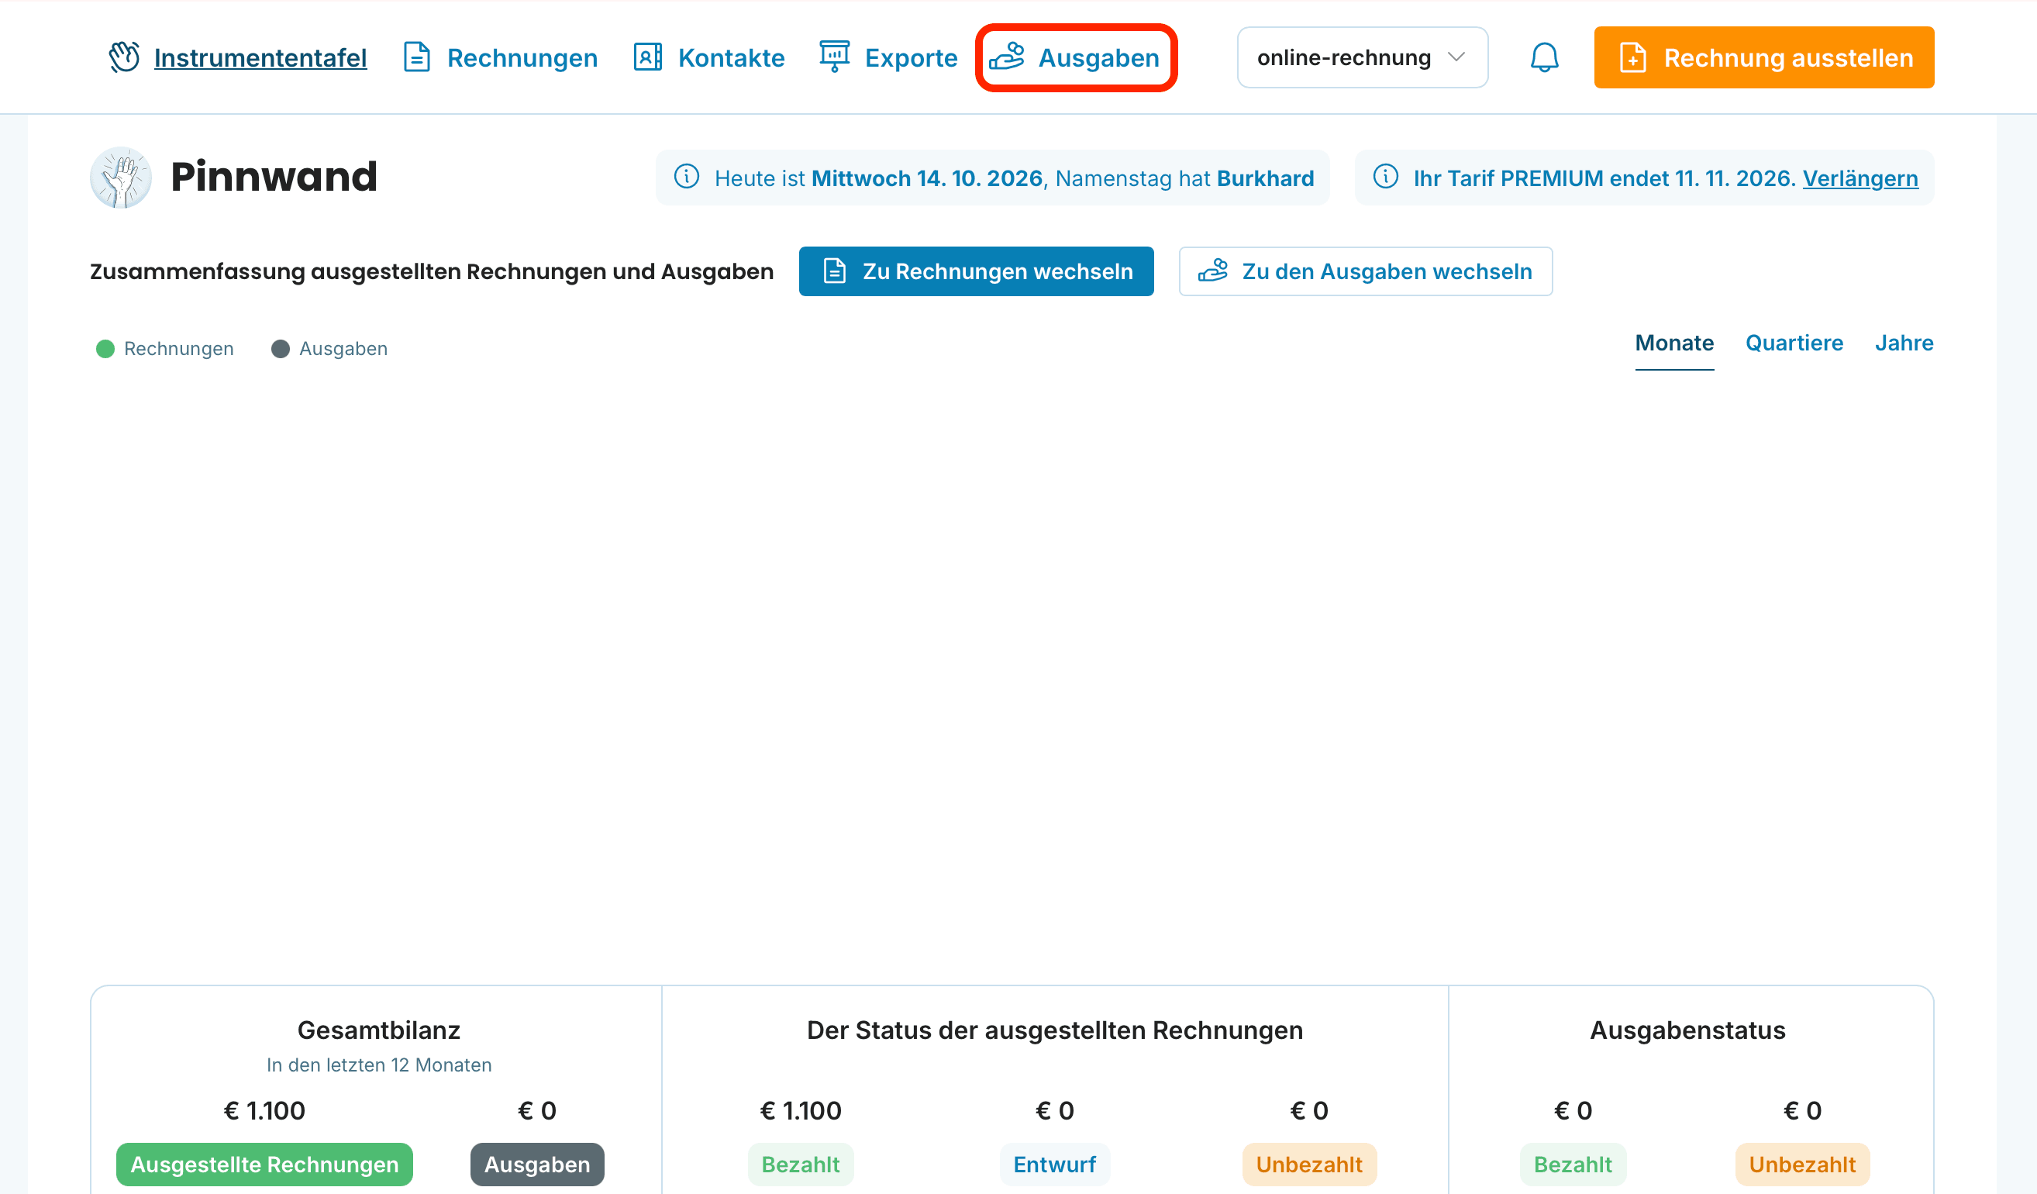Viewport: 2037px width, 1194px height.
Task: Click the Gesamtbilanz heading
Action: pyautogui.click(x=378, y=1030)
